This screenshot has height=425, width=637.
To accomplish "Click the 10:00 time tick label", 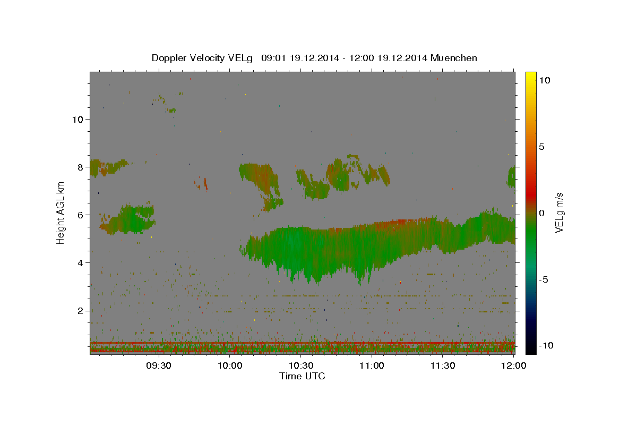I will click(x=230, y=365).
